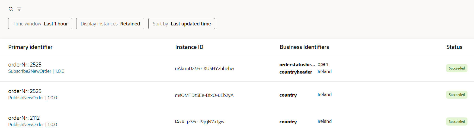474x135 pixels.
Task: Click Succeeded status badge for orderNr 2112
Action: [457, 121]
